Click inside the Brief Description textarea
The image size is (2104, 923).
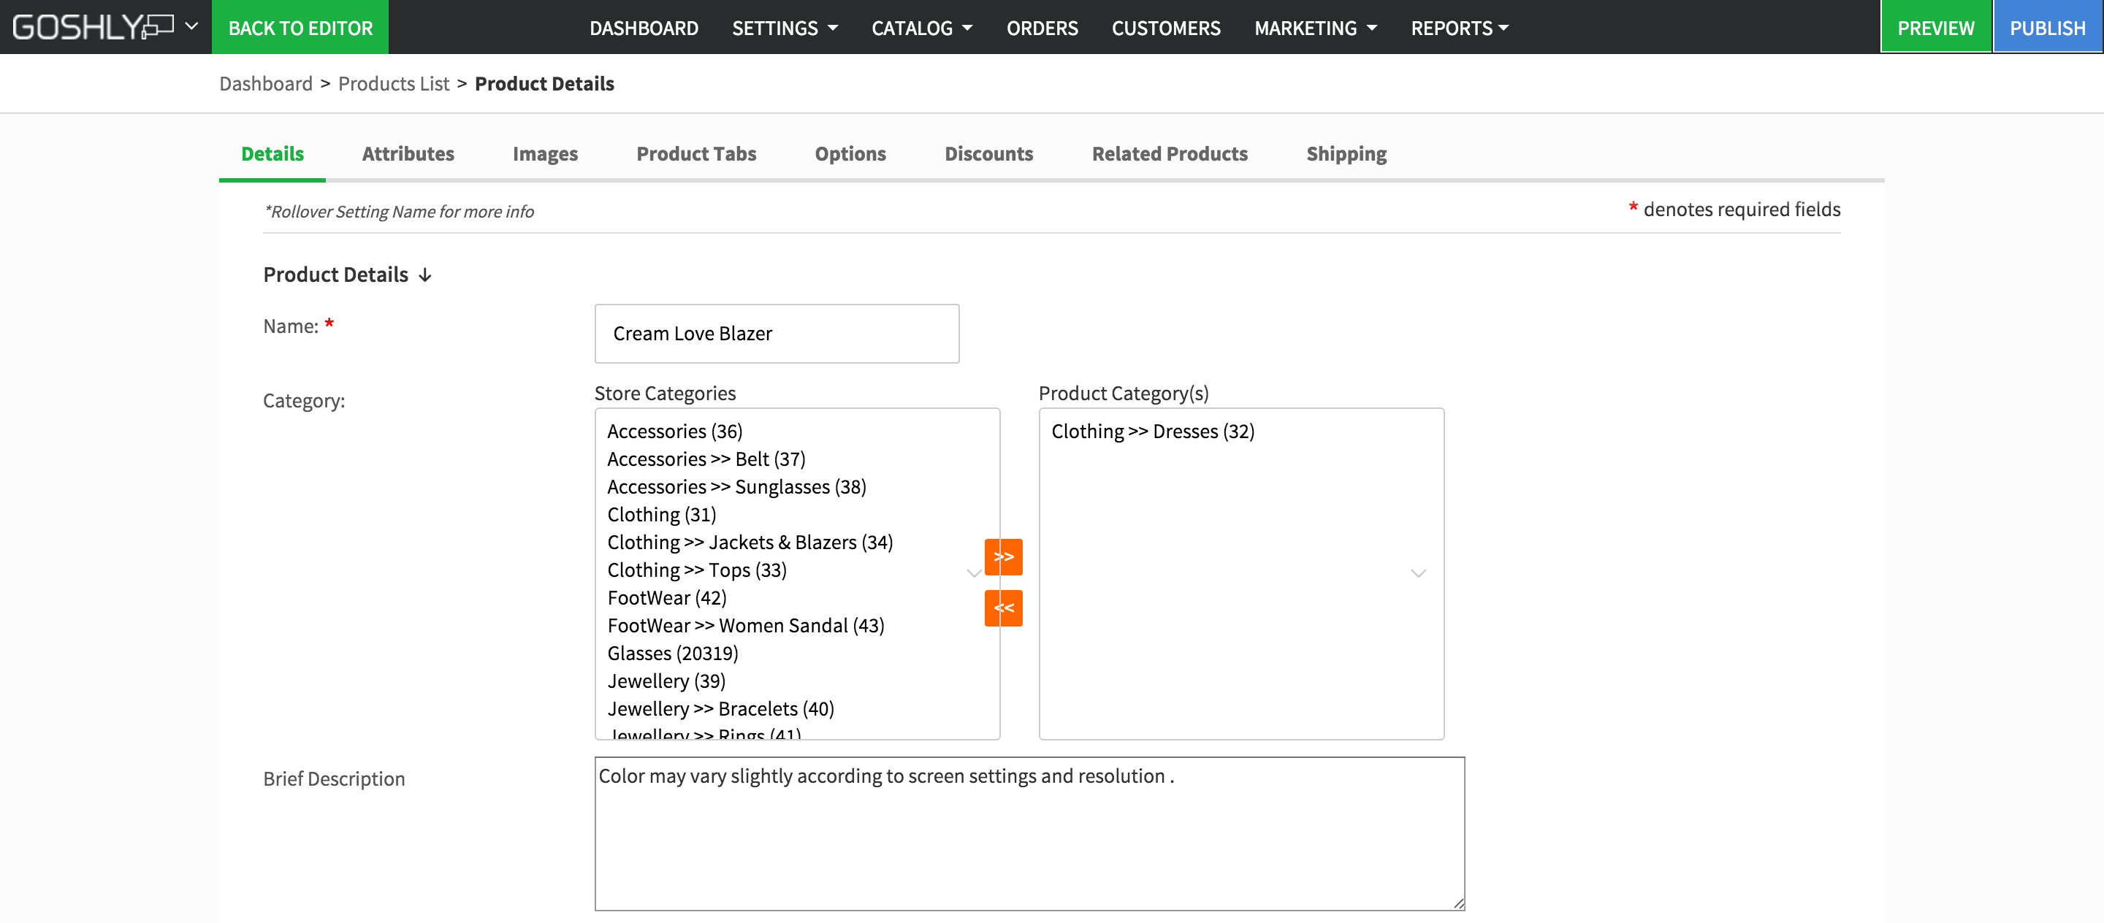coord(1029,833)
